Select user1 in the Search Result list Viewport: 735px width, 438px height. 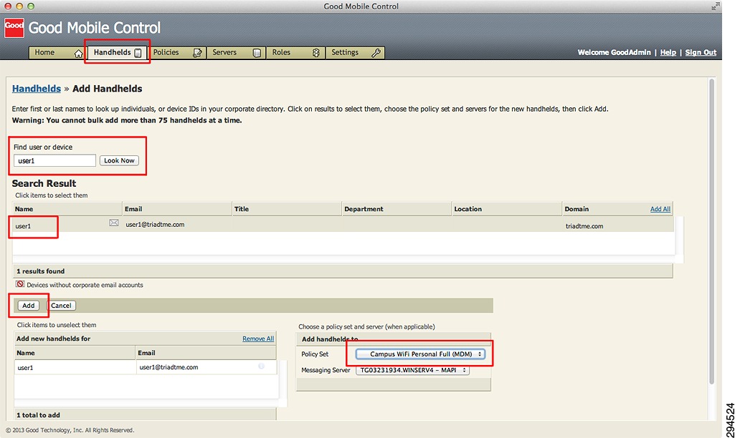click(x=23, y=226)
